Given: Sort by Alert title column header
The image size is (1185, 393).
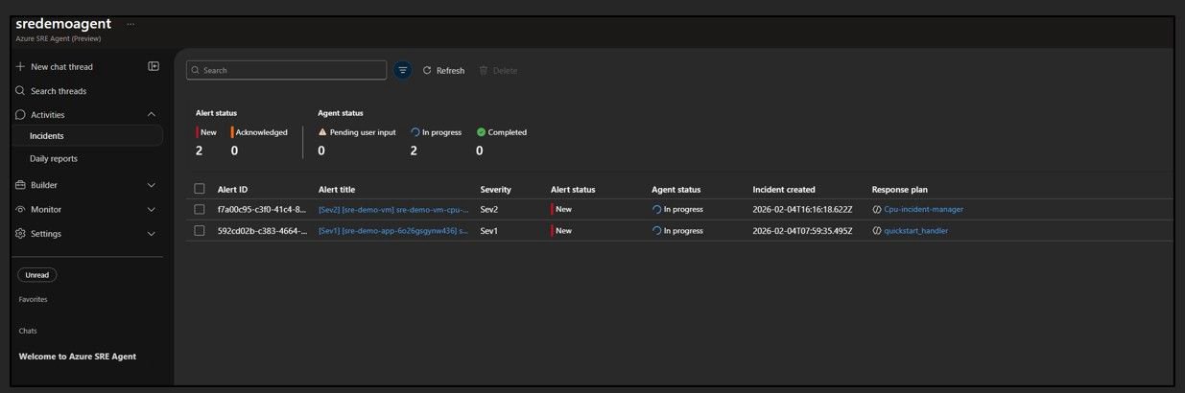Looking at the screenshot, I should coord(337,190).
